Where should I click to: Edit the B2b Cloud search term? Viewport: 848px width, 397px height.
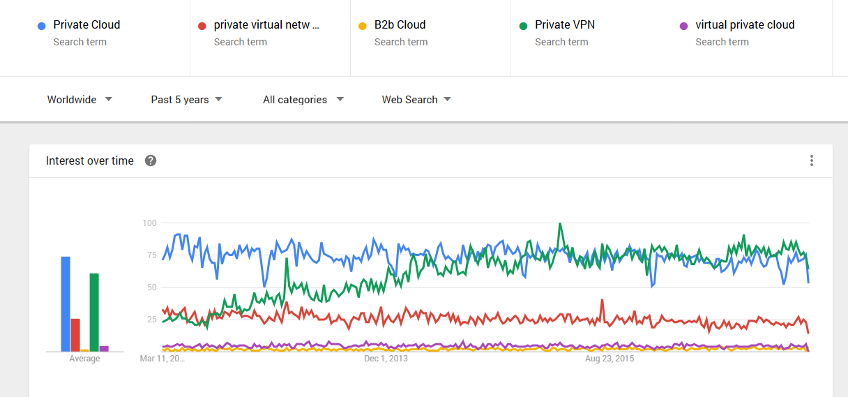point(400,24)
